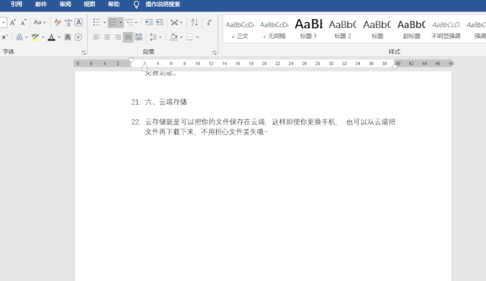Image resolution: width=486 pixels, height=281 pixels.
Task: Click the list number 22.
Action: [x=135, y=122]
